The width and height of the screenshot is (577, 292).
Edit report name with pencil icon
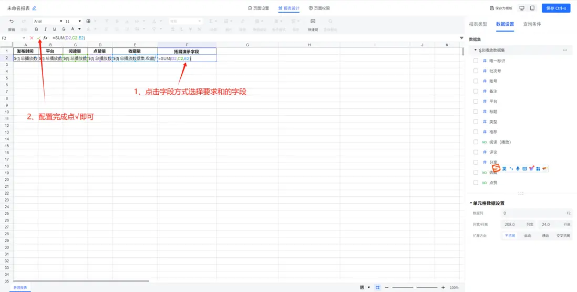35,8
